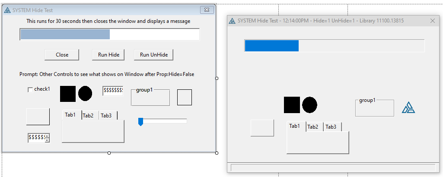
Task: Click the Close button beside Run Hide
Action: click(x=62, y=55)
